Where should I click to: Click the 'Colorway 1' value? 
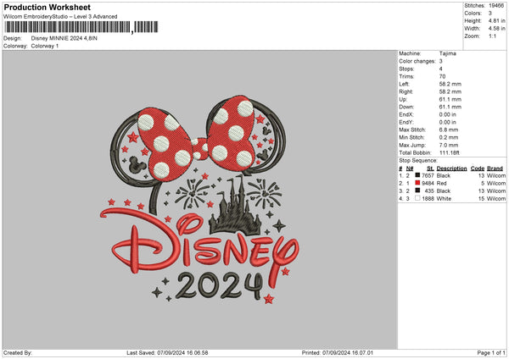[x=45, y=46]
